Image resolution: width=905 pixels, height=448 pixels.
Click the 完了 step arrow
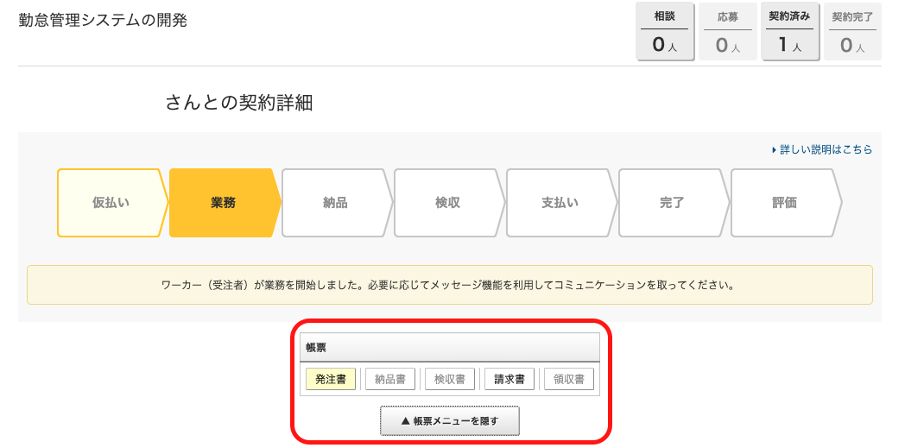[x=672, y=203]
